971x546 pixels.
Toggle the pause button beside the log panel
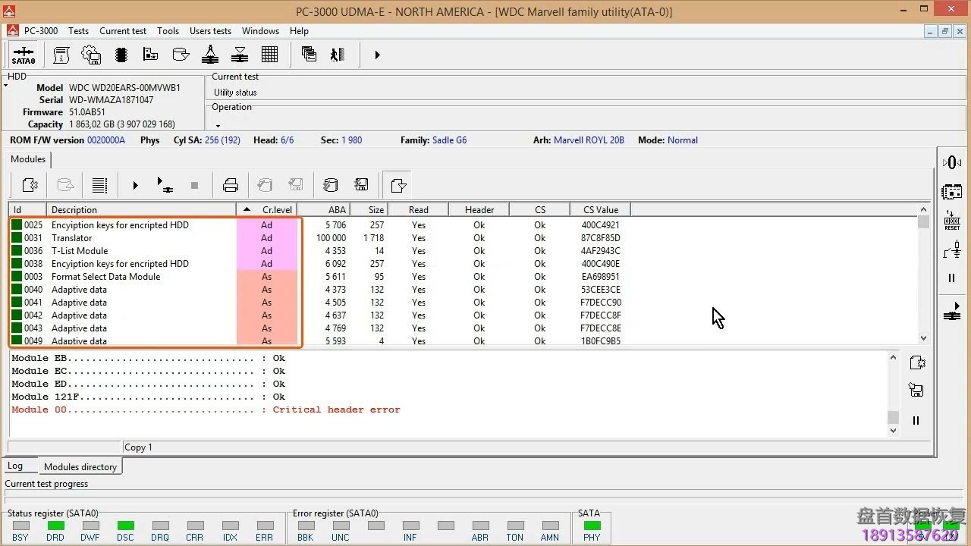916,420
